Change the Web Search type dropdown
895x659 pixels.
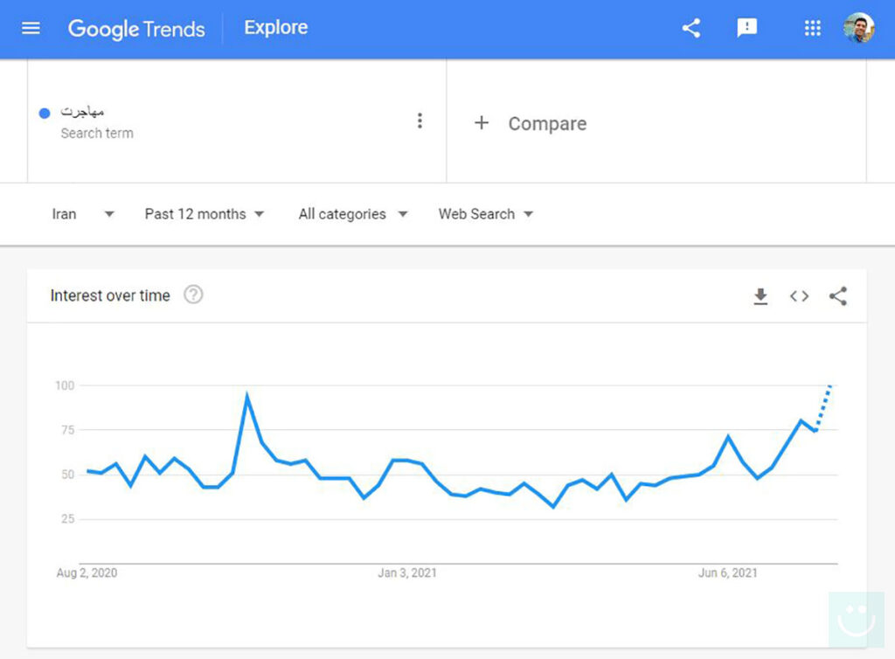486,214
